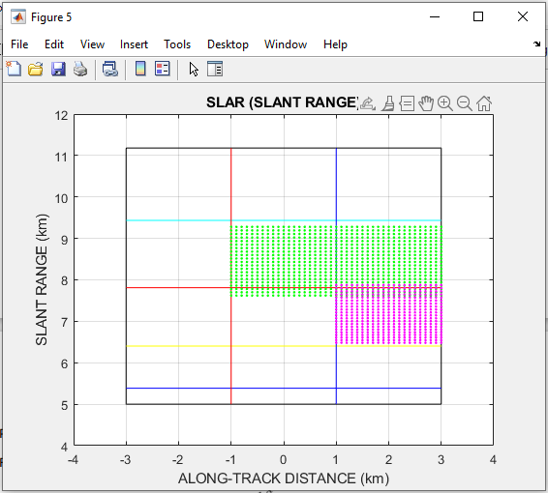Click y-axis tick label 9
The width and height of the screenshot is (548, 493).
coord(64,240)
